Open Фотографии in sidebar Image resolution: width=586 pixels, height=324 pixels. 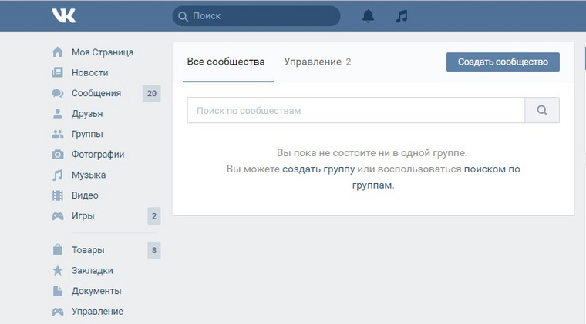[x=98, y=155]
